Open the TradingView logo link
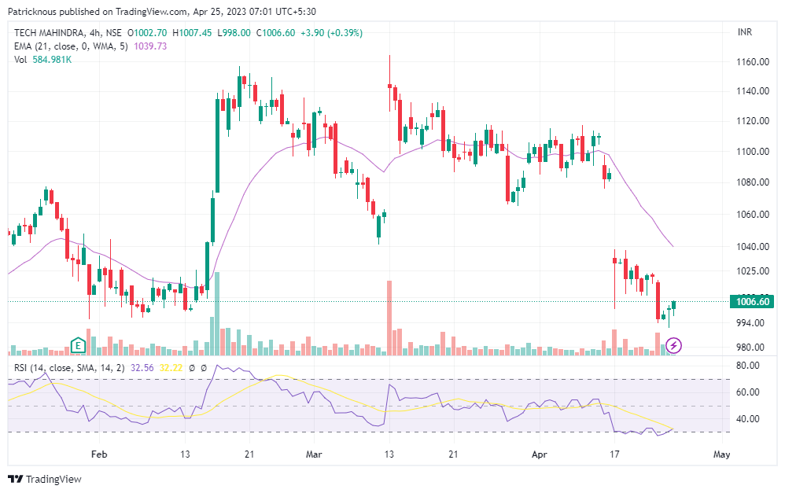785x493 pixels. click(45, 479)
